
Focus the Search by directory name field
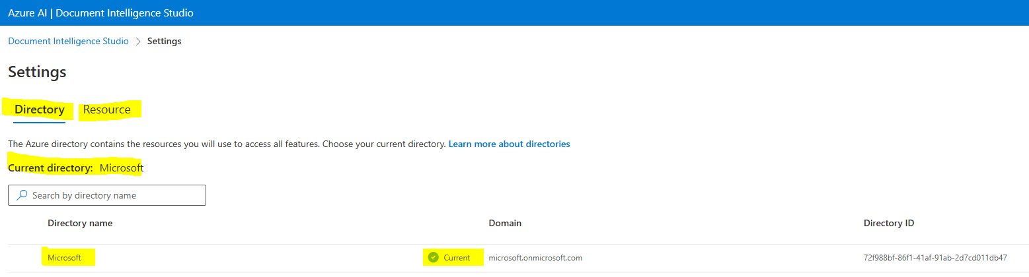tap(107, 195)
